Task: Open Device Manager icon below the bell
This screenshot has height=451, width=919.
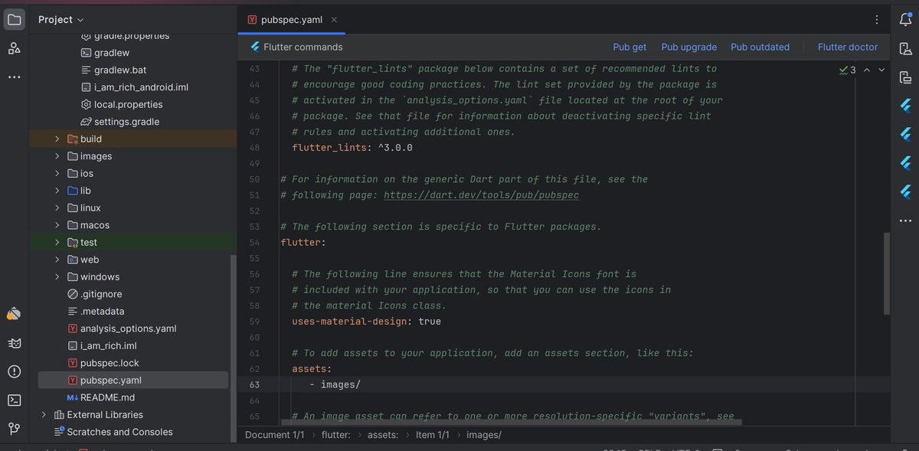Action: click(x=905, y=49)
